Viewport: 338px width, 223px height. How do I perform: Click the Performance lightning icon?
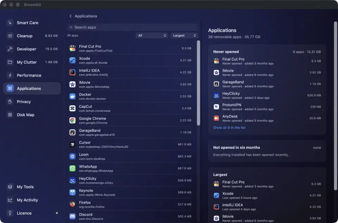10,75
